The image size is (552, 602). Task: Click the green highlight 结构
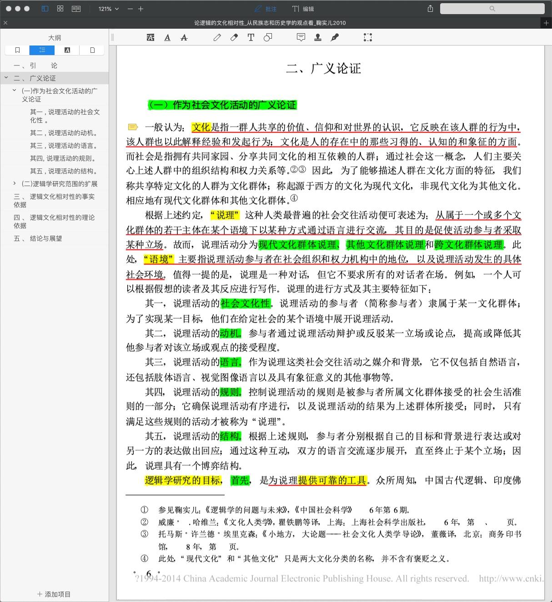pos(231,436)
